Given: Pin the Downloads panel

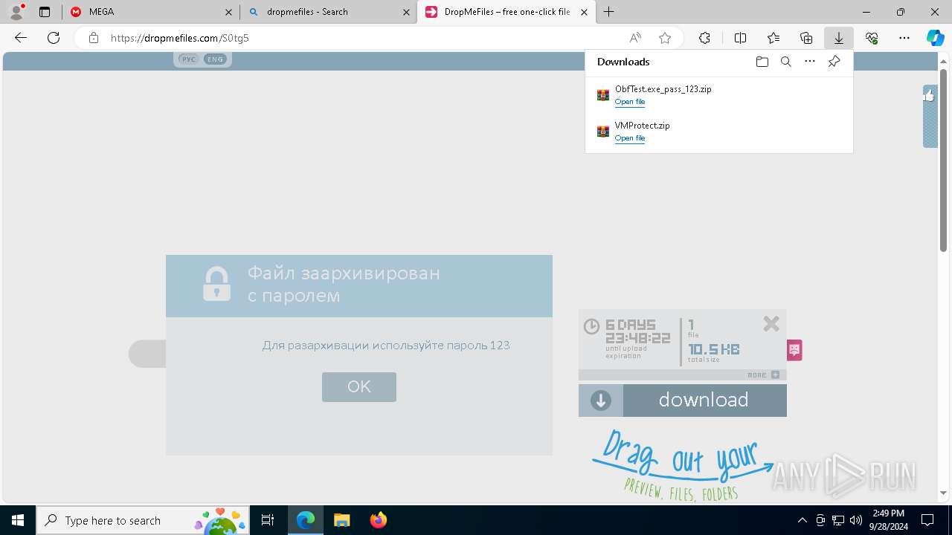Looking at the screenshot, I should 834,62.
